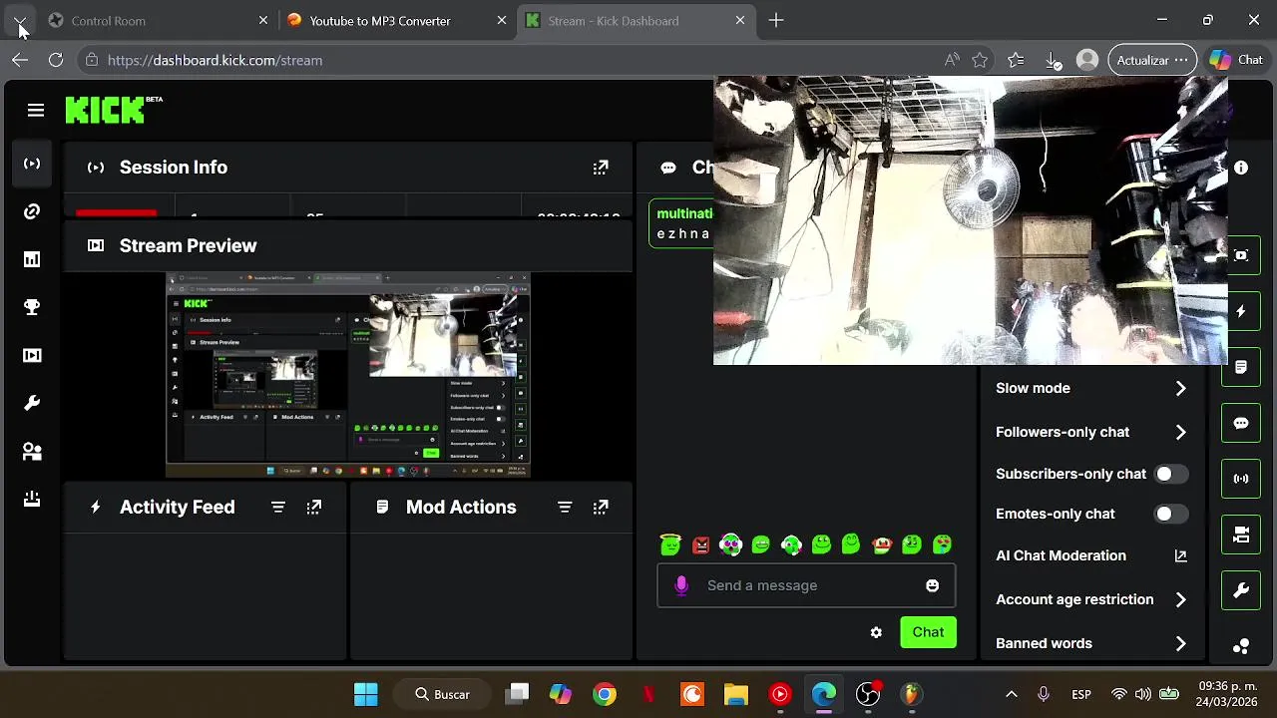This screenshot has height=718, width=1277.
Task: Open FL Studio from taskbar
Action: click(x=911, y=695)
